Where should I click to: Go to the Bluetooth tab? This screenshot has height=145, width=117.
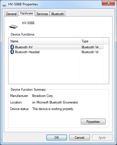[x=58, y=14]
